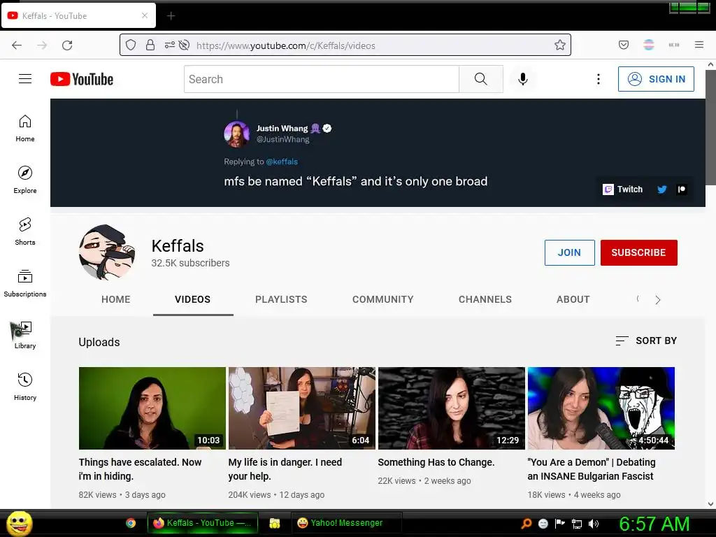The height and width of the screenshot is (537, 716).
Task: Click the search magnifier button
Action: click(x=481, y=79)
